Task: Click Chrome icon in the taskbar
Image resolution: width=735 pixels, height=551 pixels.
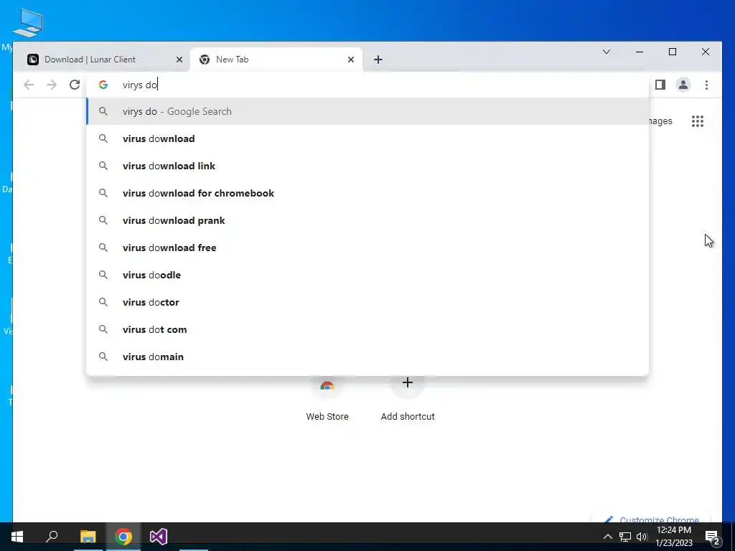Action: (x=123, y=537)
